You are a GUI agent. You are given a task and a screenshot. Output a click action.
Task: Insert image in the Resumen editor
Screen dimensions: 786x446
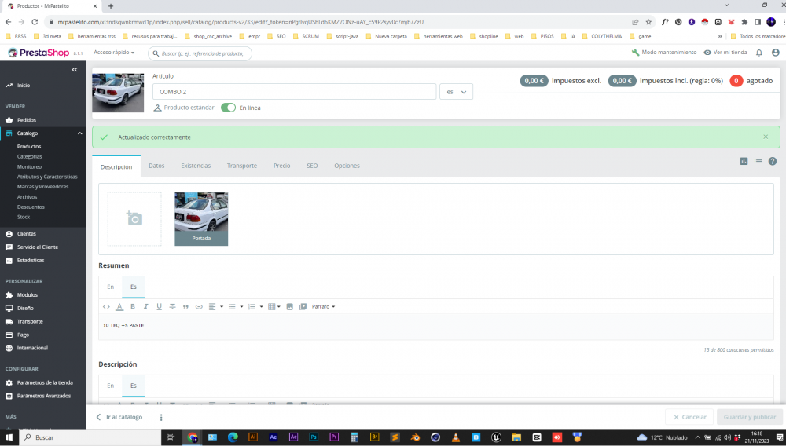coord(290,306)
